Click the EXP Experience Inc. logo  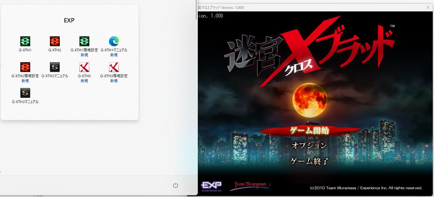[211, 186]
